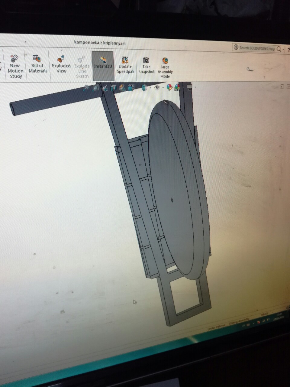Click the taskbar clock
Screen dimensions: 290x387
tap(278, 317)
